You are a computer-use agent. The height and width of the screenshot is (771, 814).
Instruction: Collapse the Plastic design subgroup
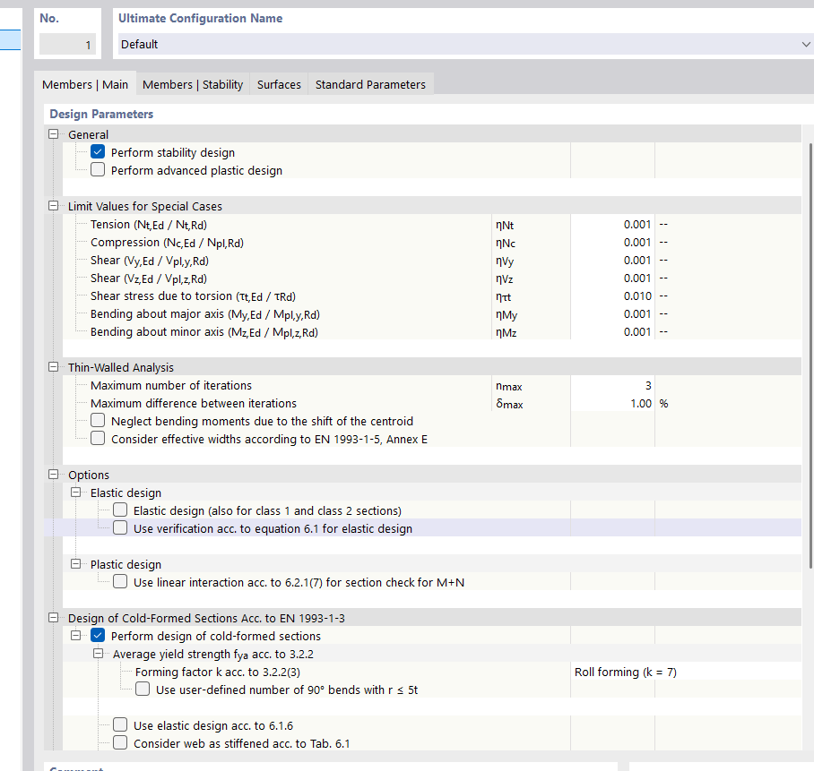[x=76, y=564]
